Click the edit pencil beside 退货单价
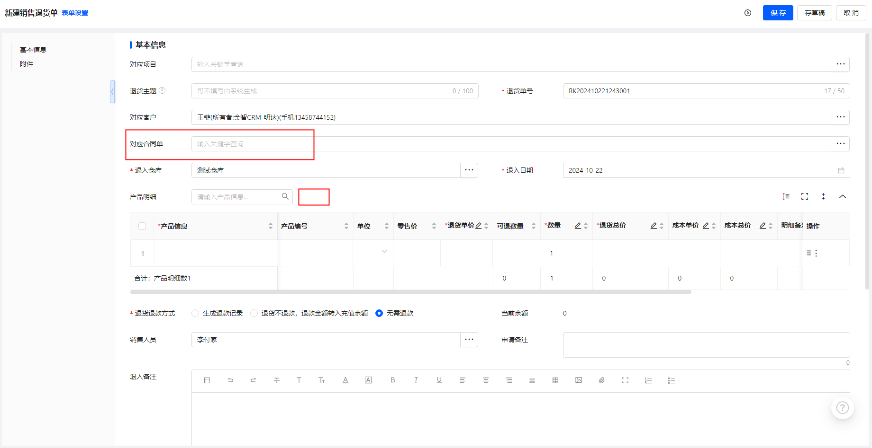The width and height of the screenshot is (872, 448). [479, 226]
